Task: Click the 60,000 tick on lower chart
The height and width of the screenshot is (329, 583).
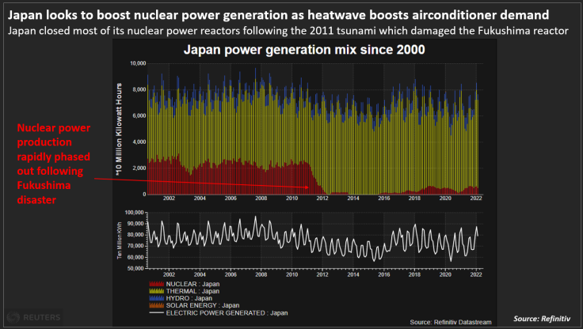Action: [x=135, y=257]
